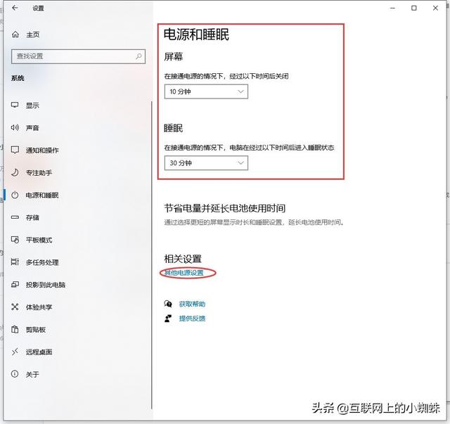Click the 获取帮助 link
450x424 pixels.
point(192,304)
